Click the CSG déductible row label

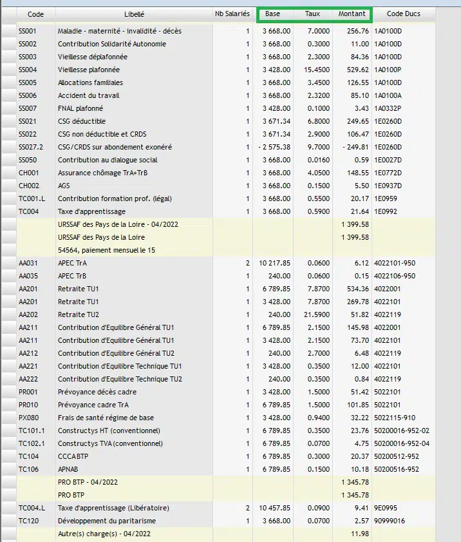82,121
